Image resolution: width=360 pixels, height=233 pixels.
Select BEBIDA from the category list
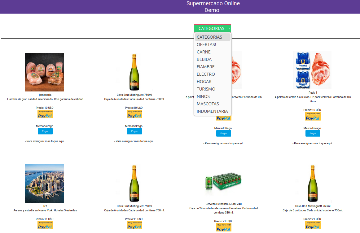point(213,59)
